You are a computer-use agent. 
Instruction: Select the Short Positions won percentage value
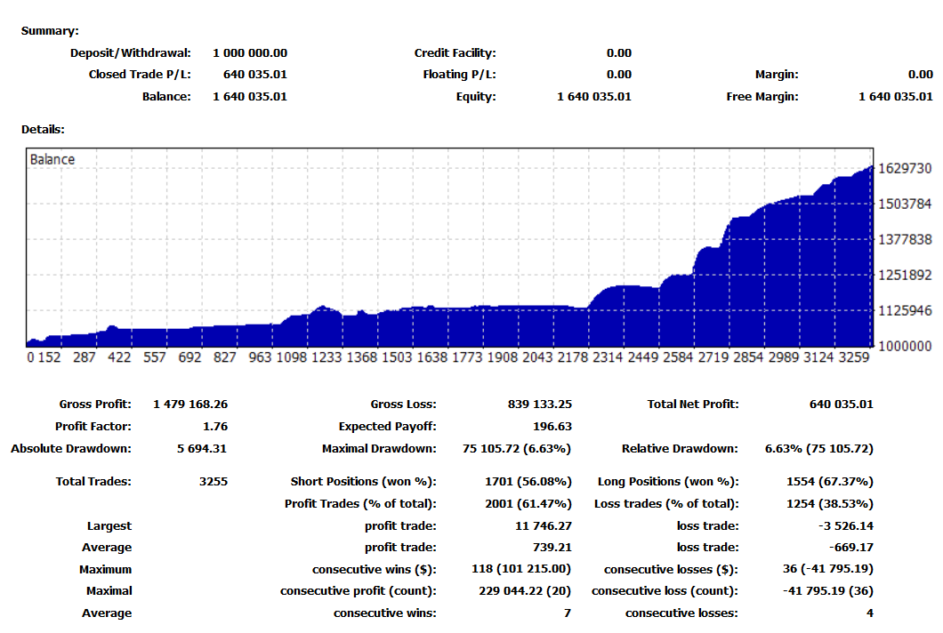pyautogui.click(x=528, y=482)
